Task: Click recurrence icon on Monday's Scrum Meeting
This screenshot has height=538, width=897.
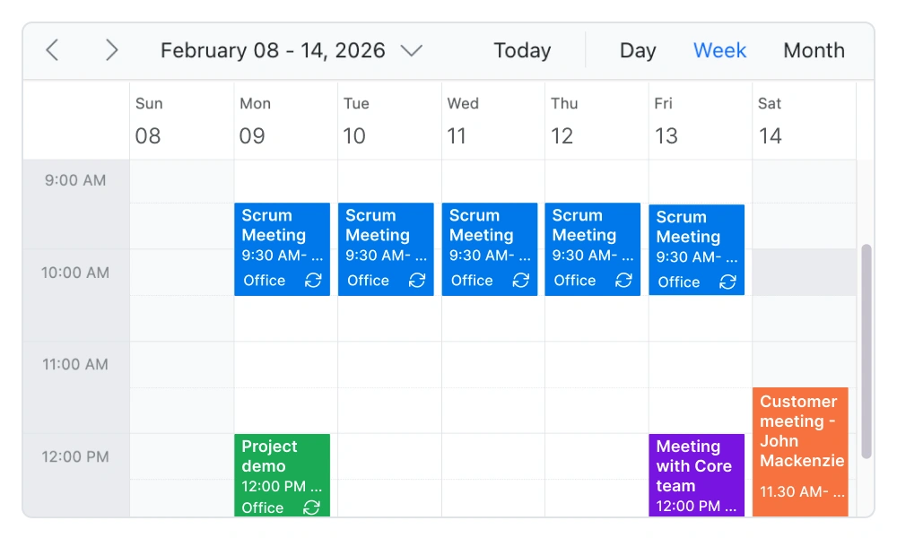Action: pyautogui.click(x=312, y=281)
